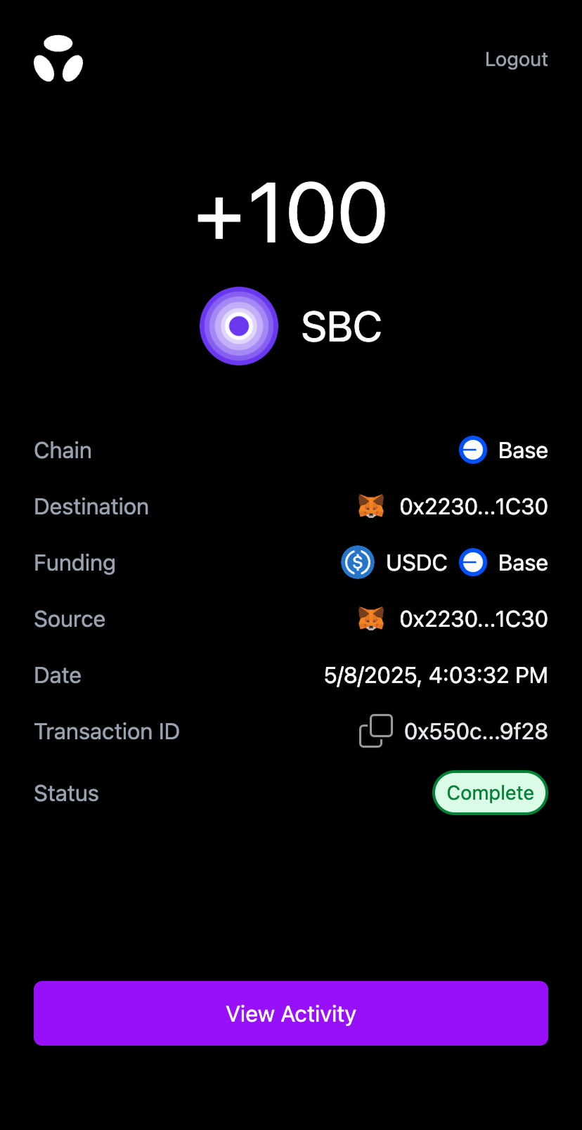
Task: Click the MetaMask fox icon beside Destination address
Action: [x=371, y=507]
